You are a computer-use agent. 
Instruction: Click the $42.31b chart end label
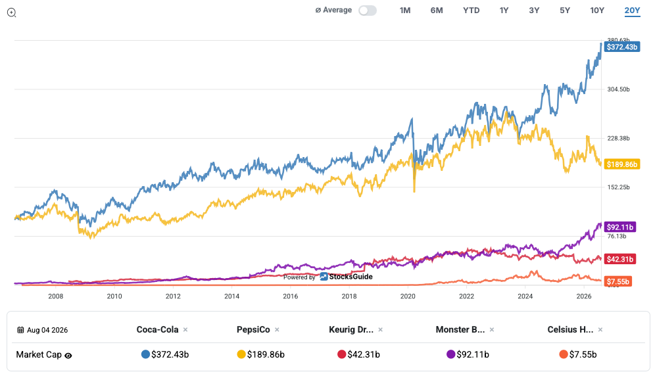point(619,259)
